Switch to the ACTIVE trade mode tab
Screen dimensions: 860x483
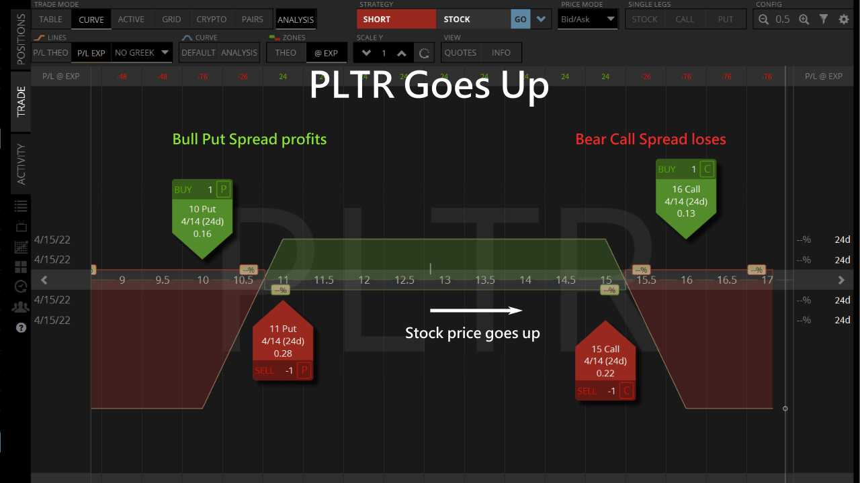[x=131, y=19]
